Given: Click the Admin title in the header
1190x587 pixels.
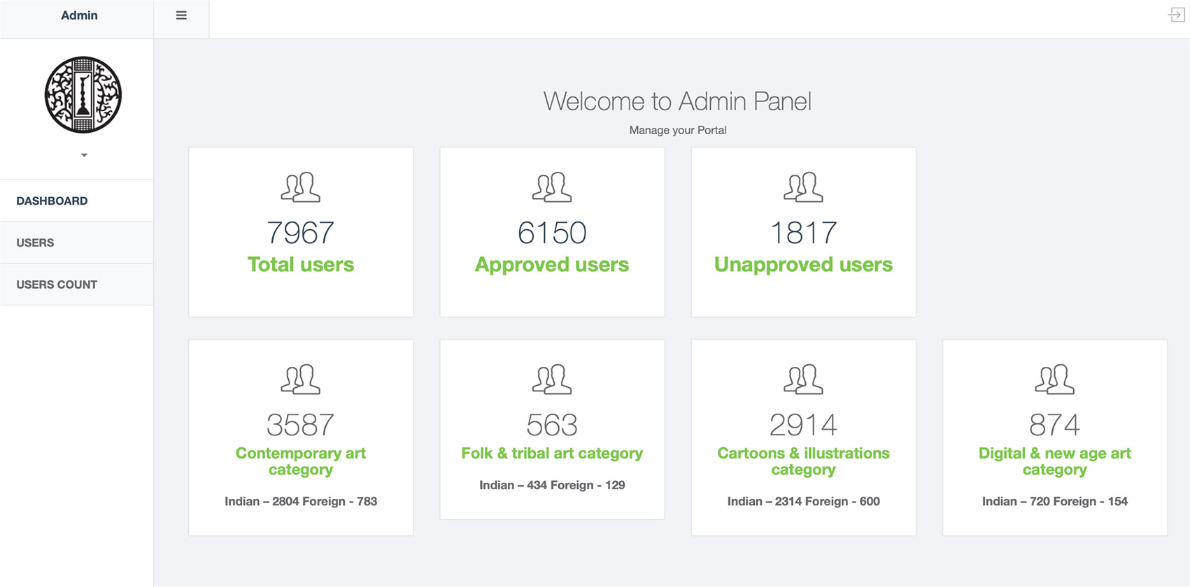Looking at the screenshot, I should (x=79, y=15).
